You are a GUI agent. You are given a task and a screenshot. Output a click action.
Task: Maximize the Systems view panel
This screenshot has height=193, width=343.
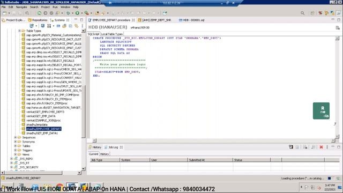pyautogui.click(x=81, y=20)
